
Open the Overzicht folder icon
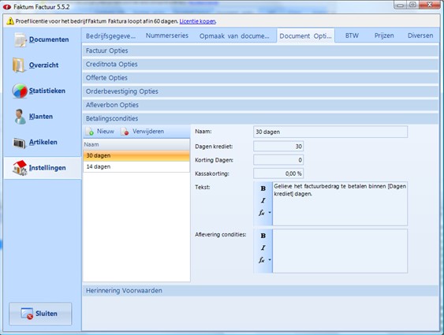tap(19, 65)
